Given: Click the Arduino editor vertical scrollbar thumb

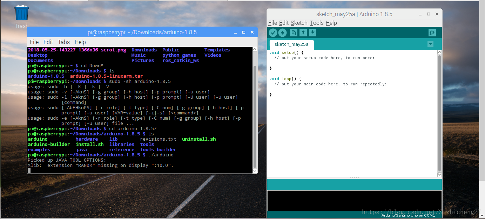Looking at the screenshot, I should 439,113.
